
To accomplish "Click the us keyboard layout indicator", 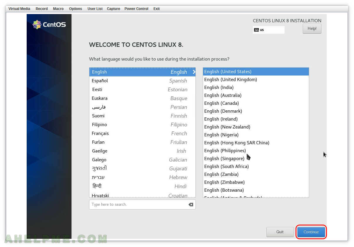I will [269, 30].
